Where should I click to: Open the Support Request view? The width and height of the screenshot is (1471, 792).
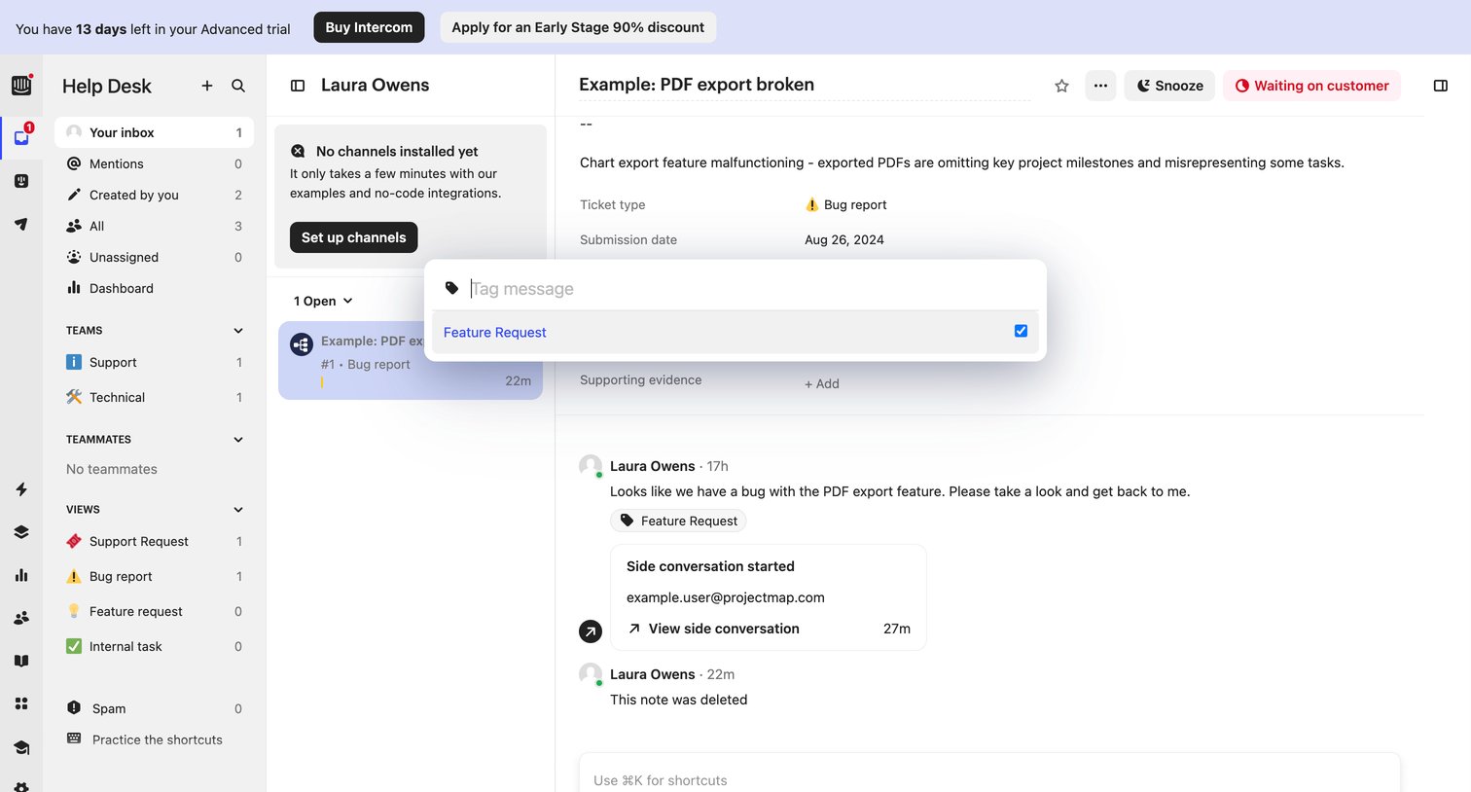[154, 541]
